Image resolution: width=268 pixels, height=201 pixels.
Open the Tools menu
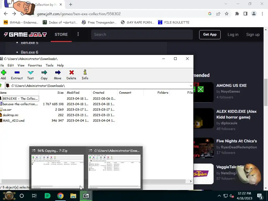click(x=49, y=65)
